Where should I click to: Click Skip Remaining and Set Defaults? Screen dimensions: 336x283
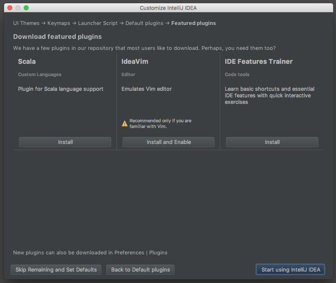(56, 270)
